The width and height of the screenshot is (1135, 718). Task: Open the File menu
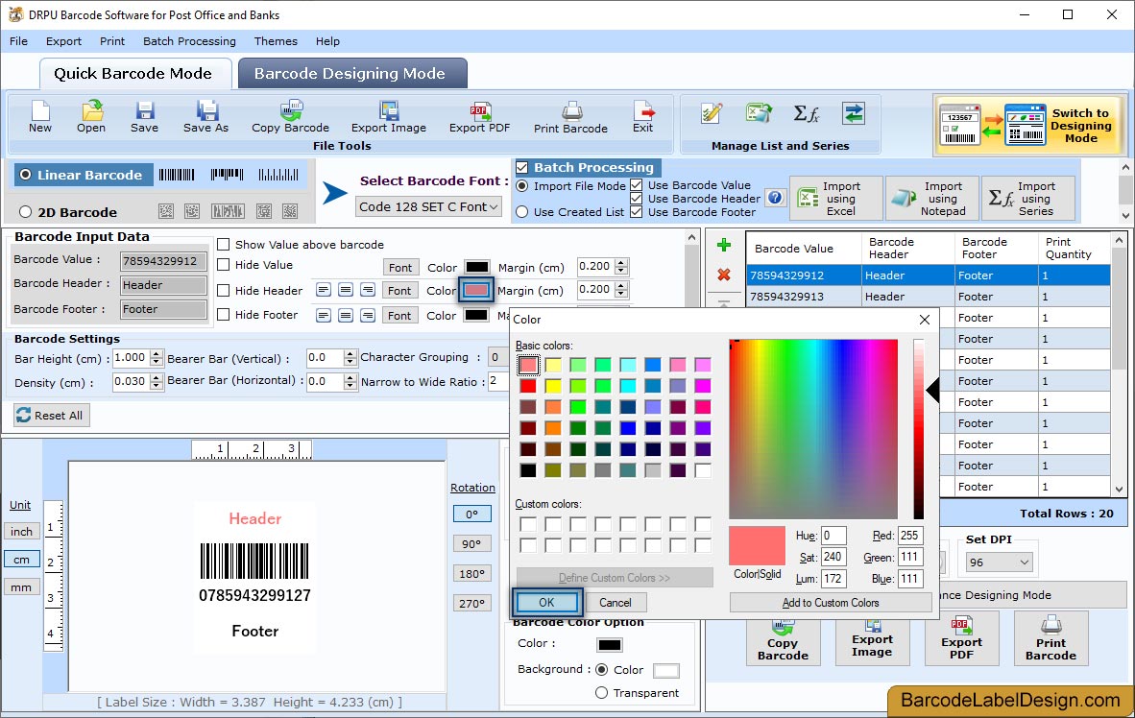point(19,41)
